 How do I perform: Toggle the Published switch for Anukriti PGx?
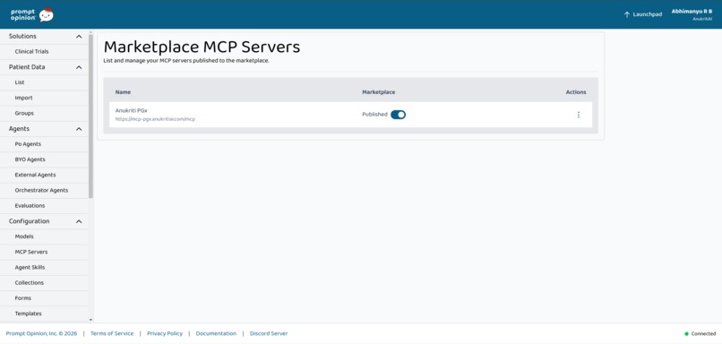(x=398, y=115)
